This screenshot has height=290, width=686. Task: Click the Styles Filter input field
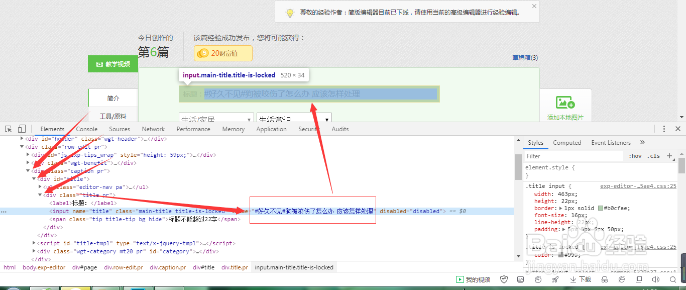[574, 156]
